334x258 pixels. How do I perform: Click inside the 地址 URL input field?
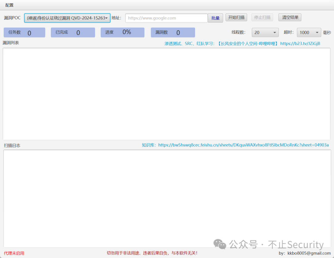[166, 18]
